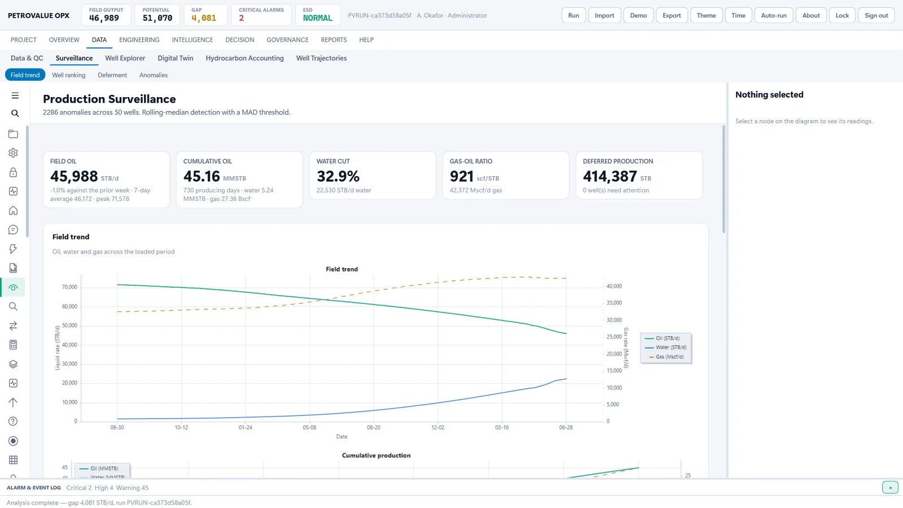Open the question mark help icon in the sidebar
This screenshot has width=903, height=508.
pos(13,422)
